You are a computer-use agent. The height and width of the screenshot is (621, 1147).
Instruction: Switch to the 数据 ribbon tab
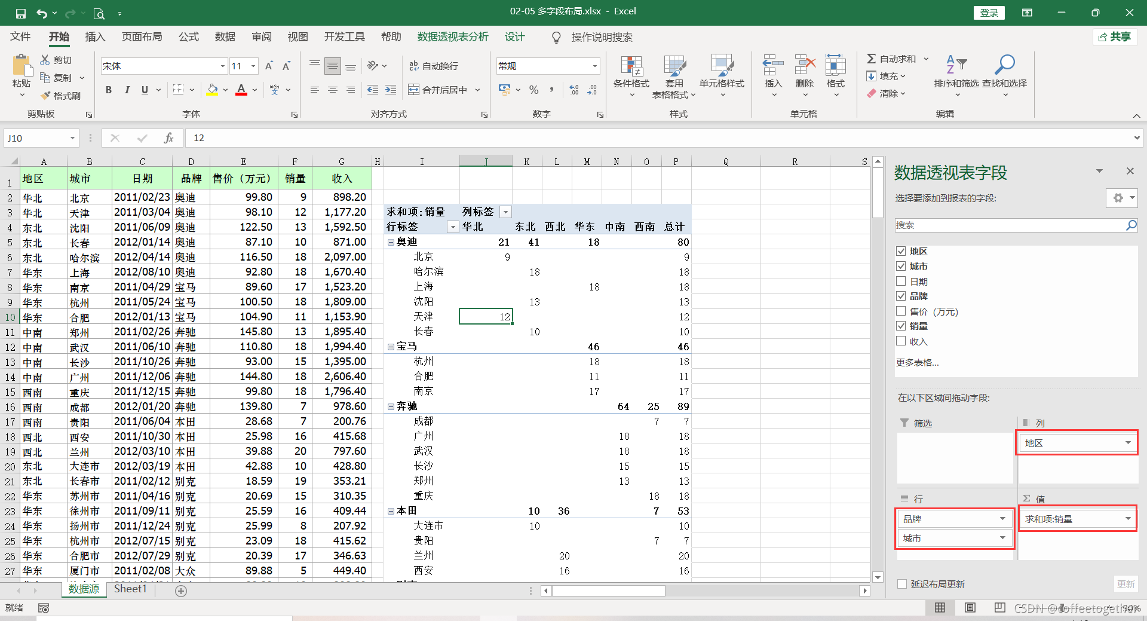(225, 37)
